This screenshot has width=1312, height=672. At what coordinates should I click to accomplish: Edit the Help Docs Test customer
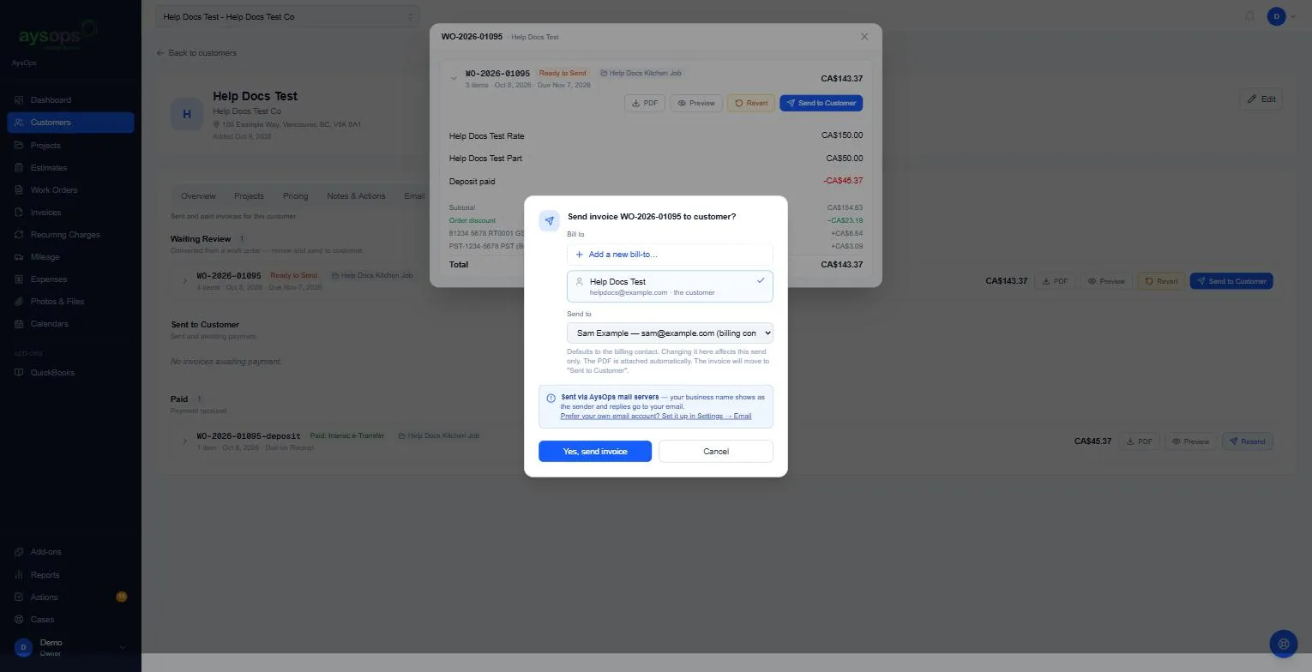coord(1261,99)
